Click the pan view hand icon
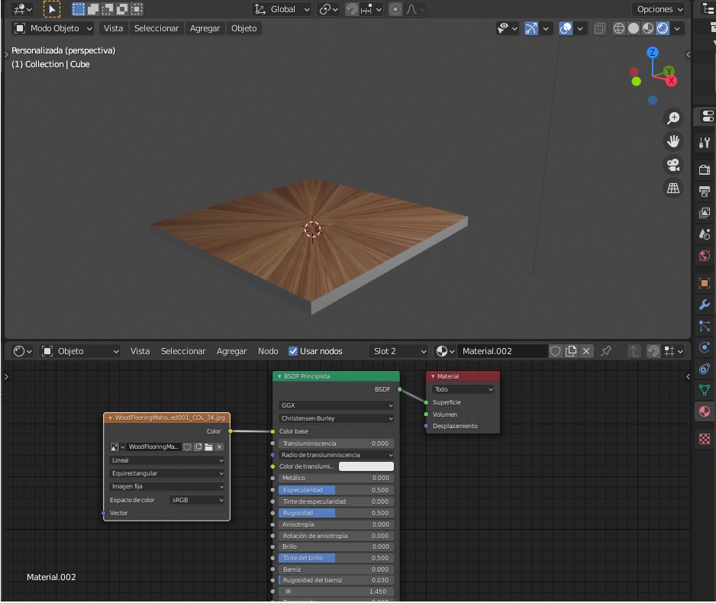716x603 pixels. click(673, 141)
